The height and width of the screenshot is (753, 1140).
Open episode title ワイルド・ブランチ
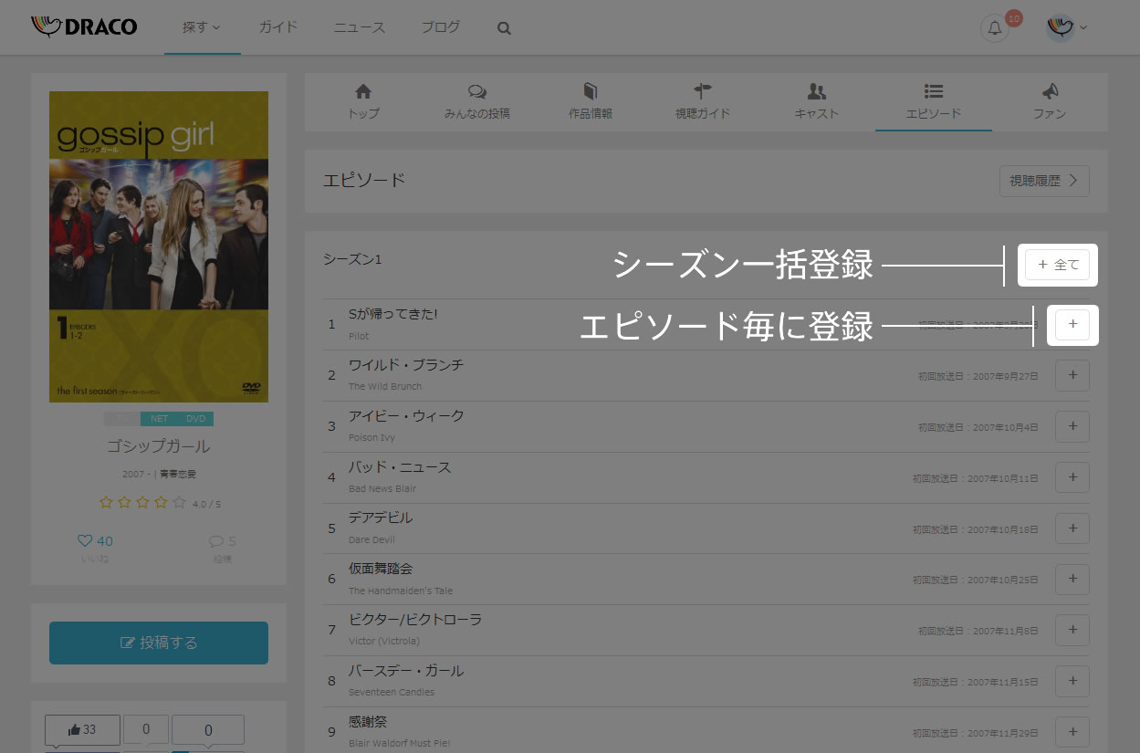tap(406, 365)
